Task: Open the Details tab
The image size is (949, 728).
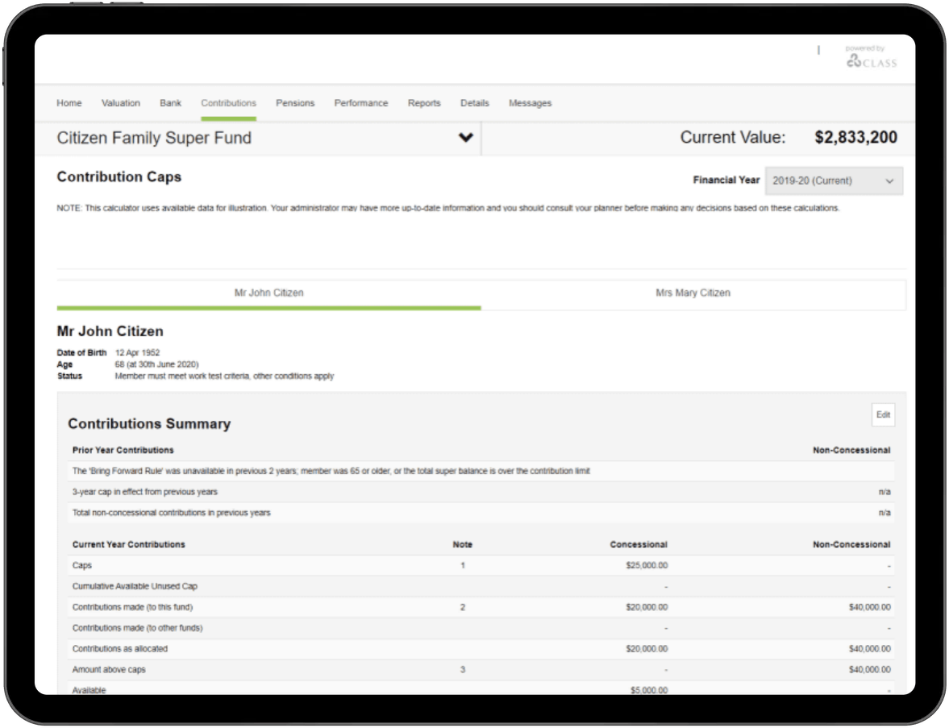Action: point(474,103)
